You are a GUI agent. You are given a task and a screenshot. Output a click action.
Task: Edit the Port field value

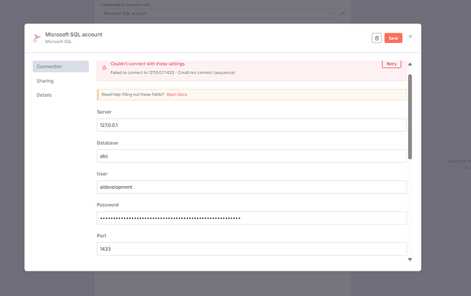point(252,249)
